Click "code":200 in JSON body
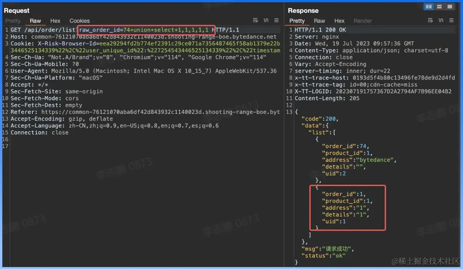 (320, 119)
